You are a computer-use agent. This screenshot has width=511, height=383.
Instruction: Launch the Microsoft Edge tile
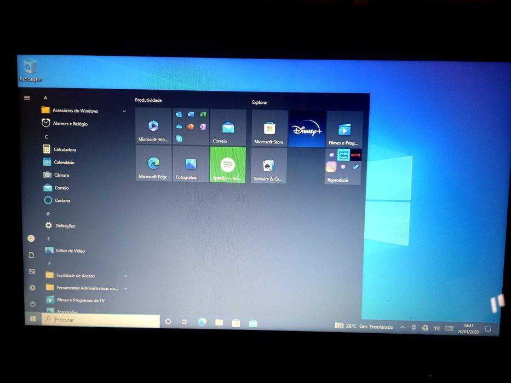(x=153, y=163)
